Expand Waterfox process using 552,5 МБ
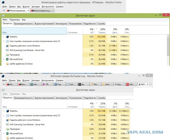This screenshot has width=170, height=140. (x=4, y=111)
